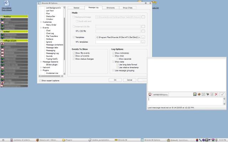The width and height of the screenshot is (228, 142).
Task: Click the options tree vertical scrollbar
Action: pyautogui.click(x=64, y=39)
